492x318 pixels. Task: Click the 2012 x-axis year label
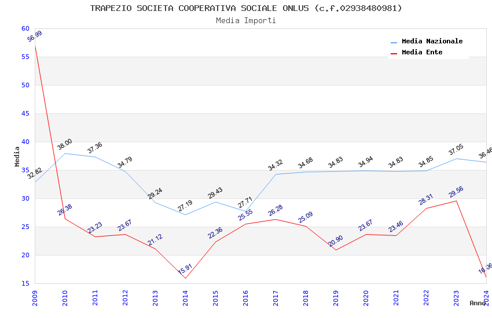[125, 298]
